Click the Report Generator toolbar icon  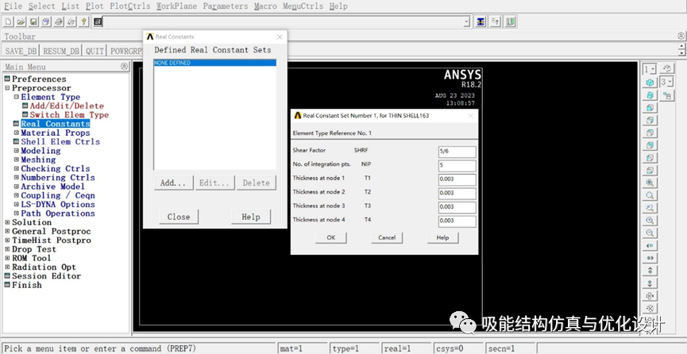[x=71, y=21]
